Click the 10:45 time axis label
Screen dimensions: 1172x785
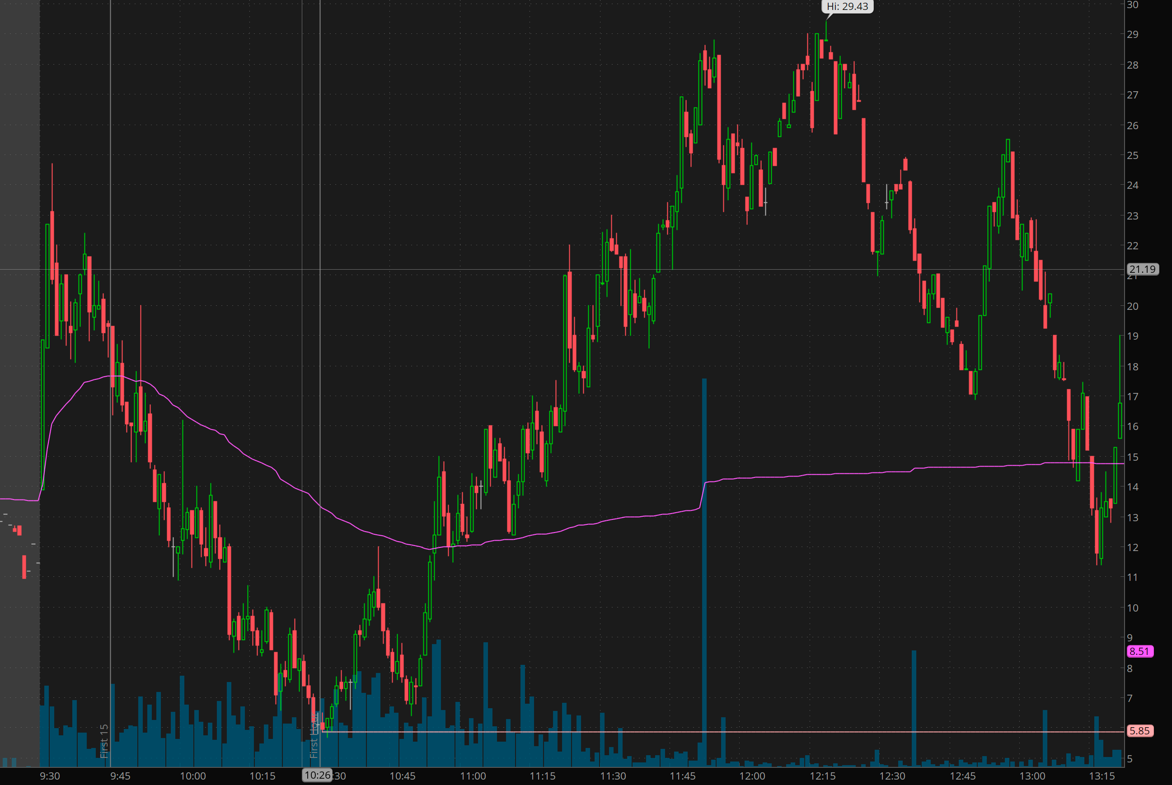point(403,776)
